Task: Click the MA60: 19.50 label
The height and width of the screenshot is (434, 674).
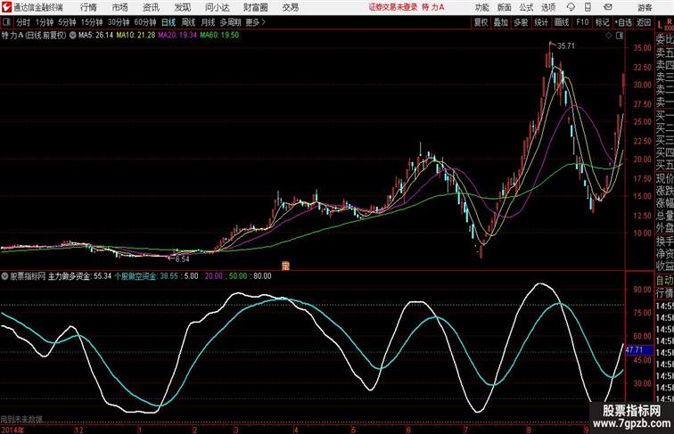Action: pyautogui.click(x=219, y=36)
